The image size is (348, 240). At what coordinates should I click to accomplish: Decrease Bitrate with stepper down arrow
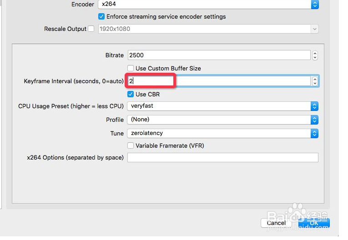coord(315,58)
